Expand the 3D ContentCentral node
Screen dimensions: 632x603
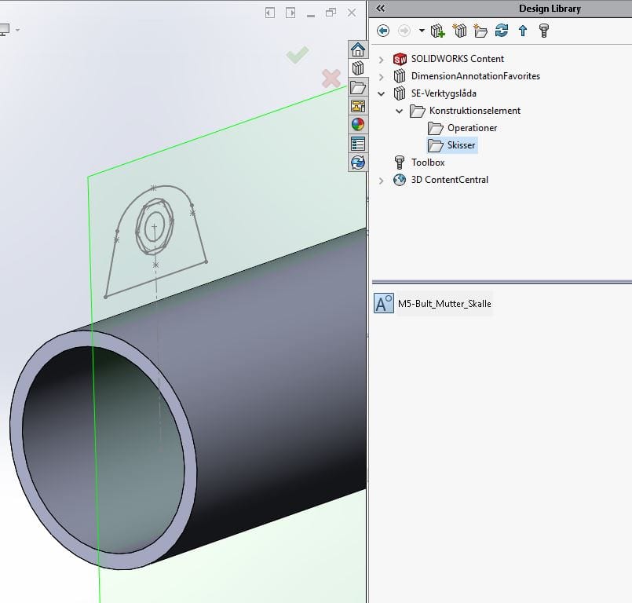click(382, 180)
